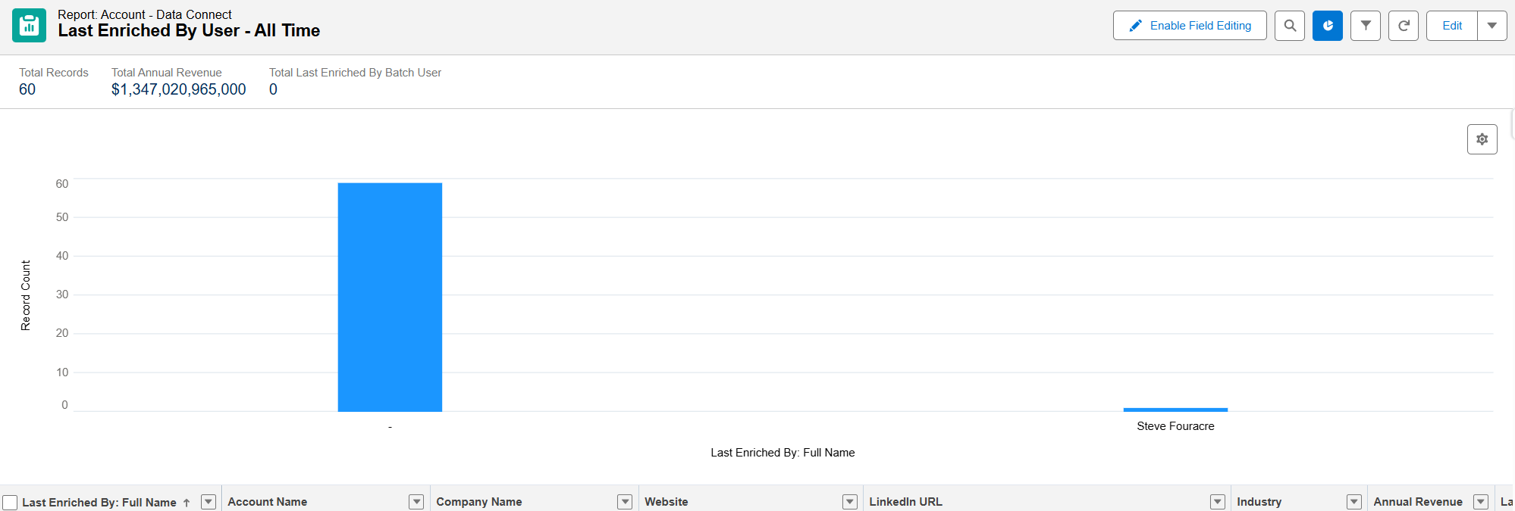Viewport: 1515px width, 511px height.
Task: Expand the dropdown arrow next to Edit
Action: click(x=1491, y=26)
